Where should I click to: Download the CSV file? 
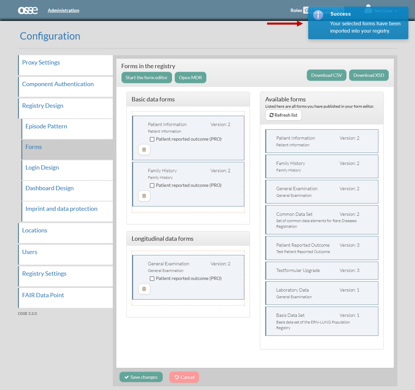point(326,75)
